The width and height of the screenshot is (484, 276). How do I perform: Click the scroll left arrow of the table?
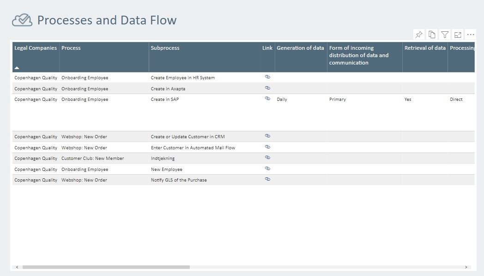click(17, 267)
